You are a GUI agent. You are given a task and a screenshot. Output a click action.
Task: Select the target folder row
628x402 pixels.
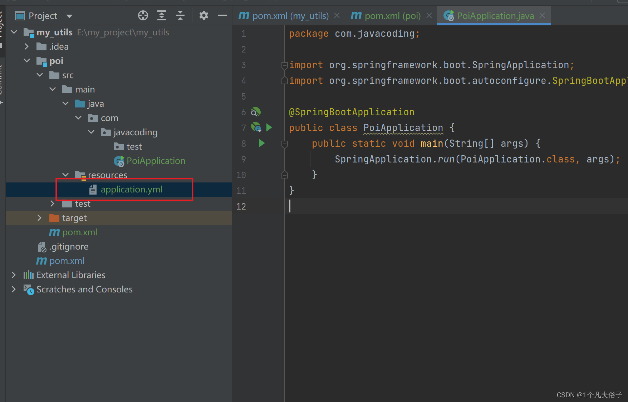click(x=119, y=218)
